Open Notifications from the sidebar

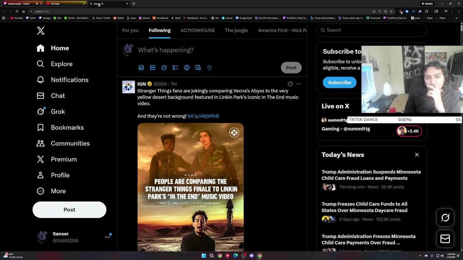point(63,80)
